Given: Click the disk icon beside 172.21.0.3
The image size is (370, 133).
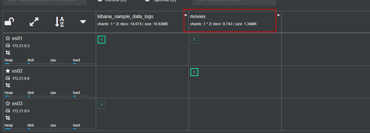Looking at the screenshot, I should point(8,46).
